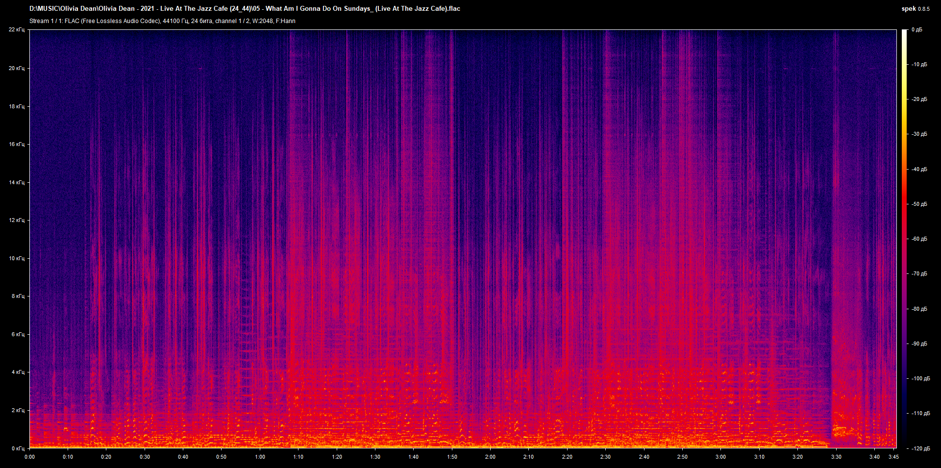Click the 12 кГц frequency label

[16, 220]
